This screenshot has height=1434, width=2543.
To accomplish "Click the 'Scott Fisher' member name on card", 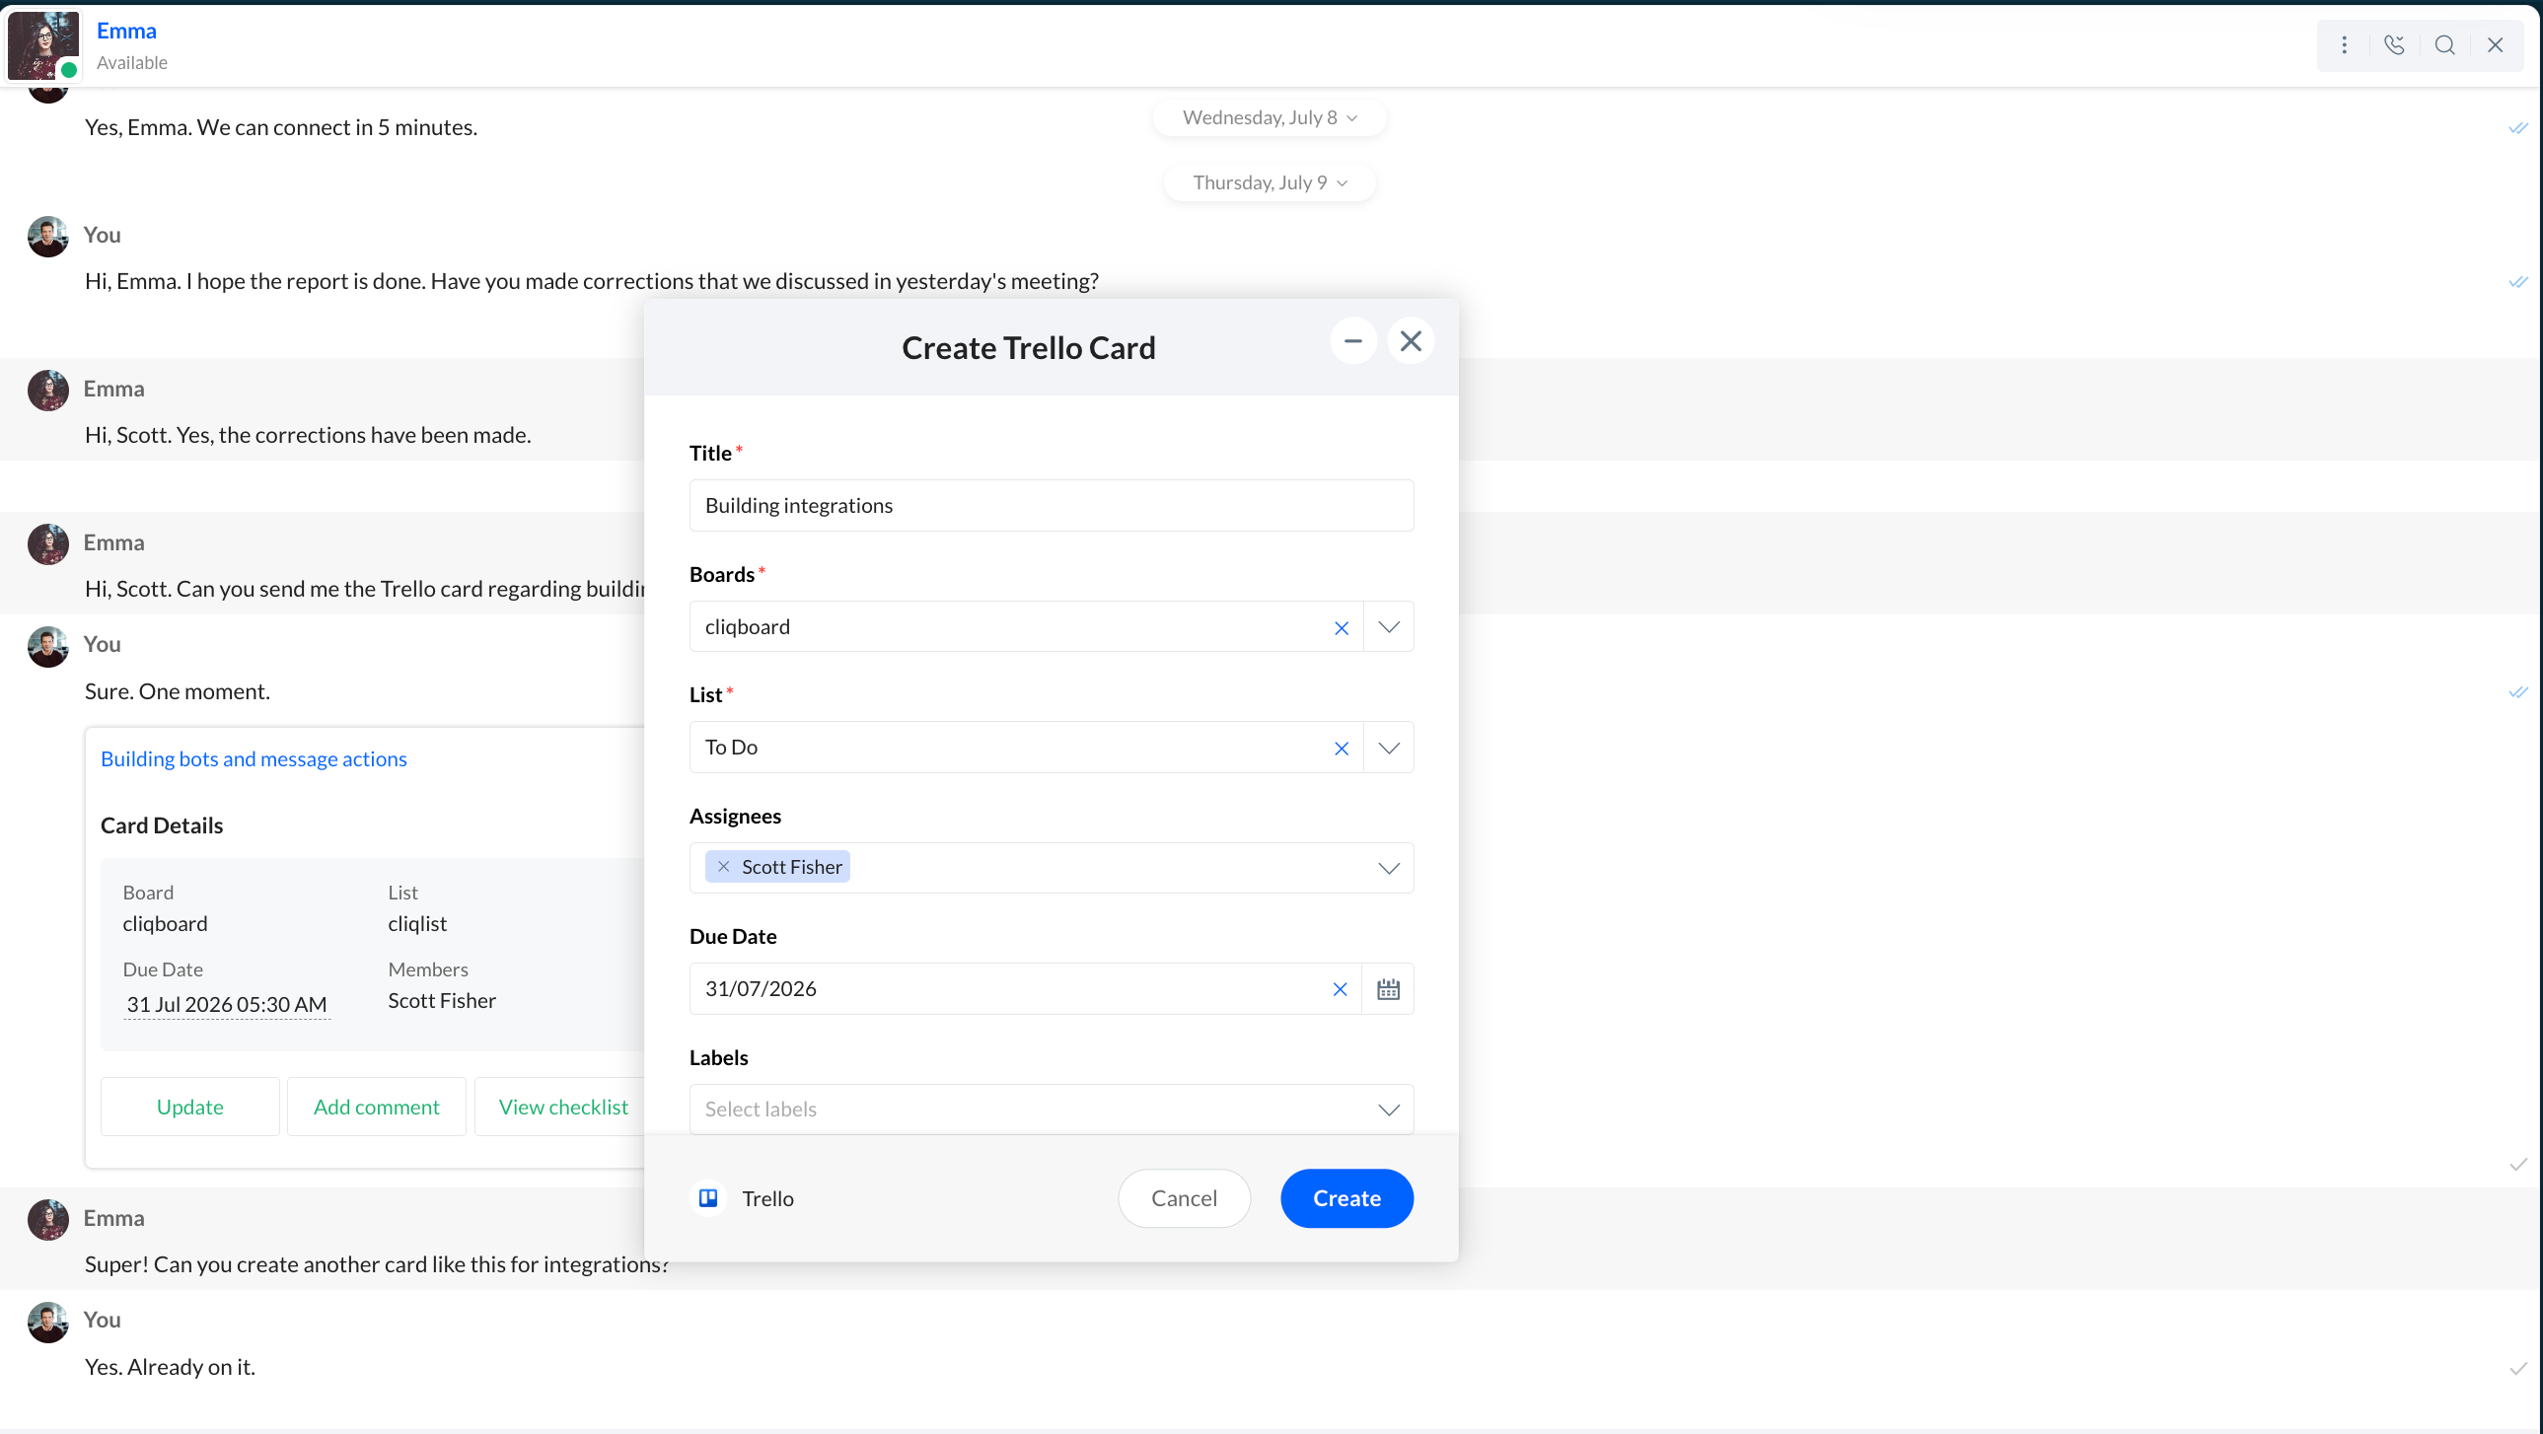I will [441, 1001].
